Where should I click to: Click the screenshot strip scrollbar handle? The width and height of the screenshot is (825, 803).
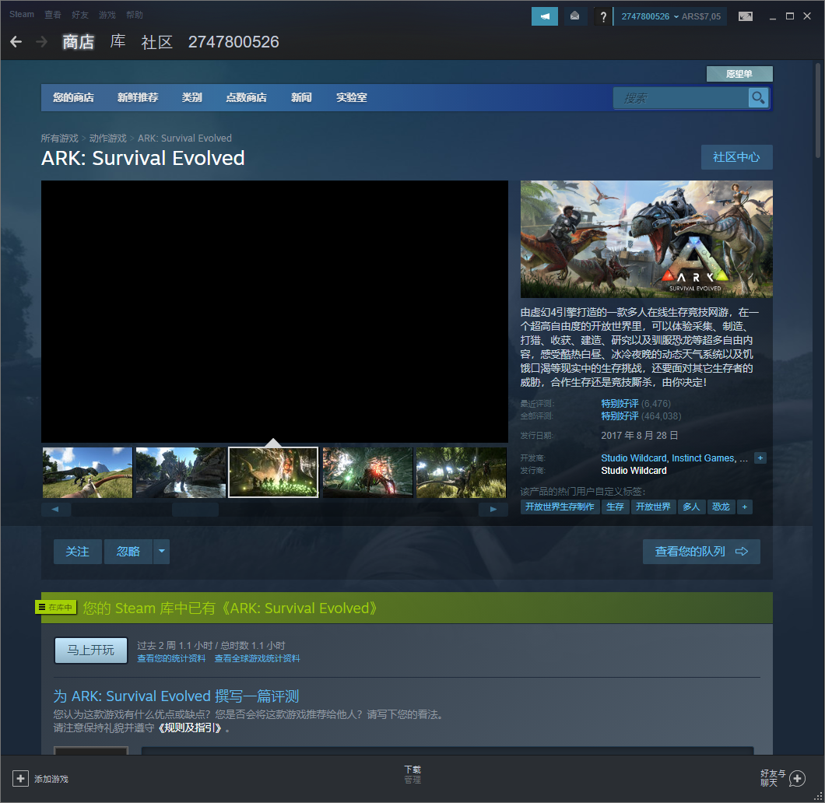(x=195, y=509)
